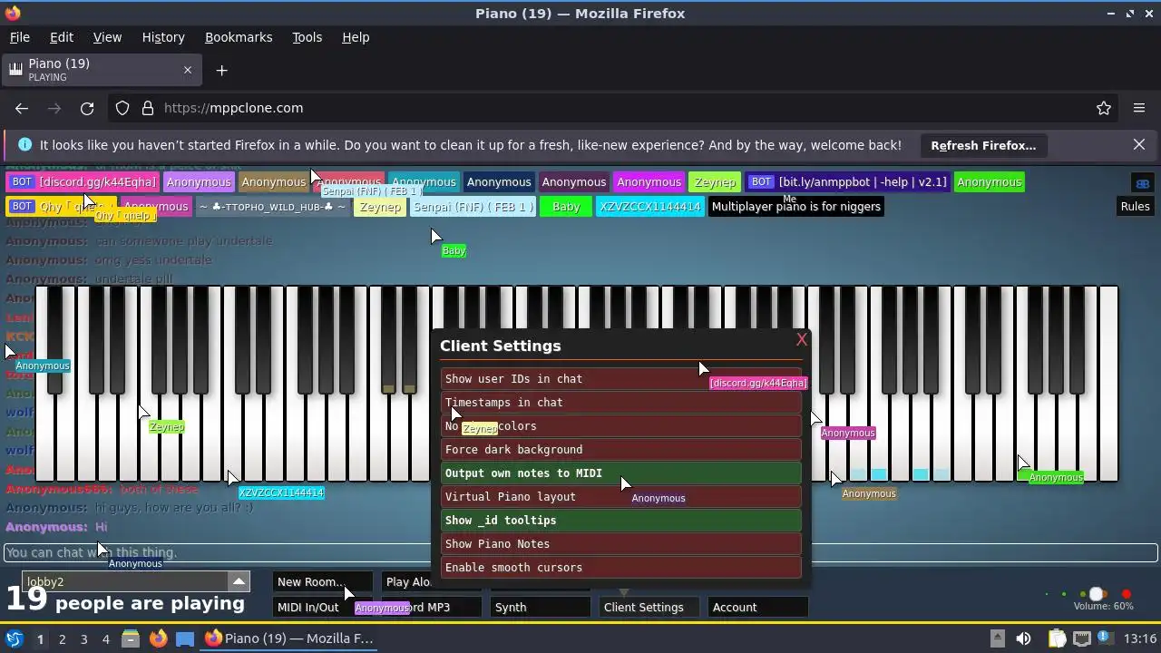Open the History menu
The width and height of the screenshot is (1161, 653).
pos(163,37)
